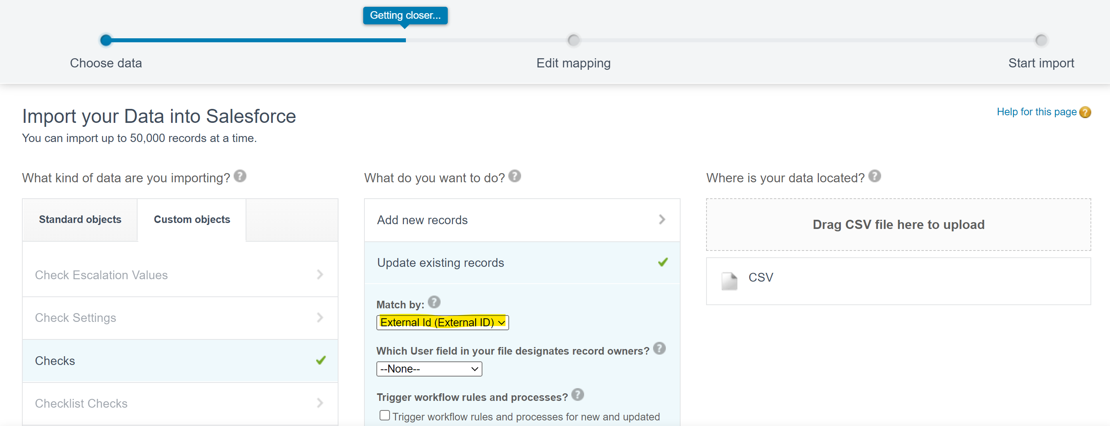Select the Checklist Checks object
This screenshot has width=1110, height=426.
coord(180,404)
